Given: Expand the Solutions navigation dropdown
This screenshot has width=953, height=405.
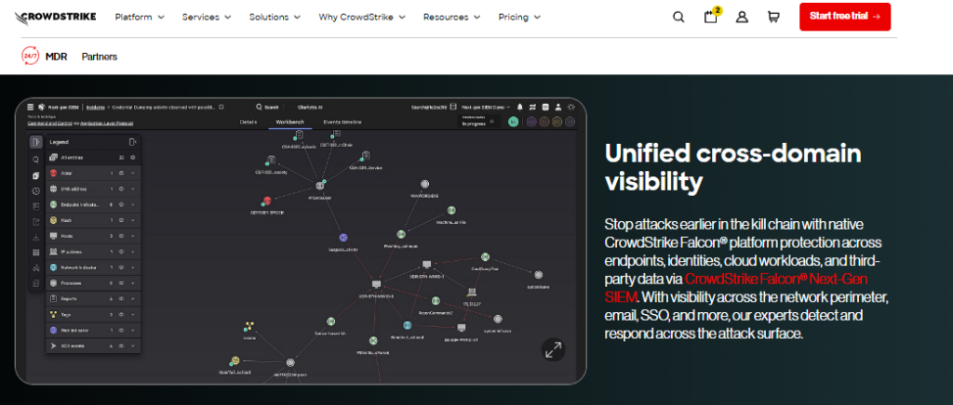Looking at the screenshot, I should 275,17.
